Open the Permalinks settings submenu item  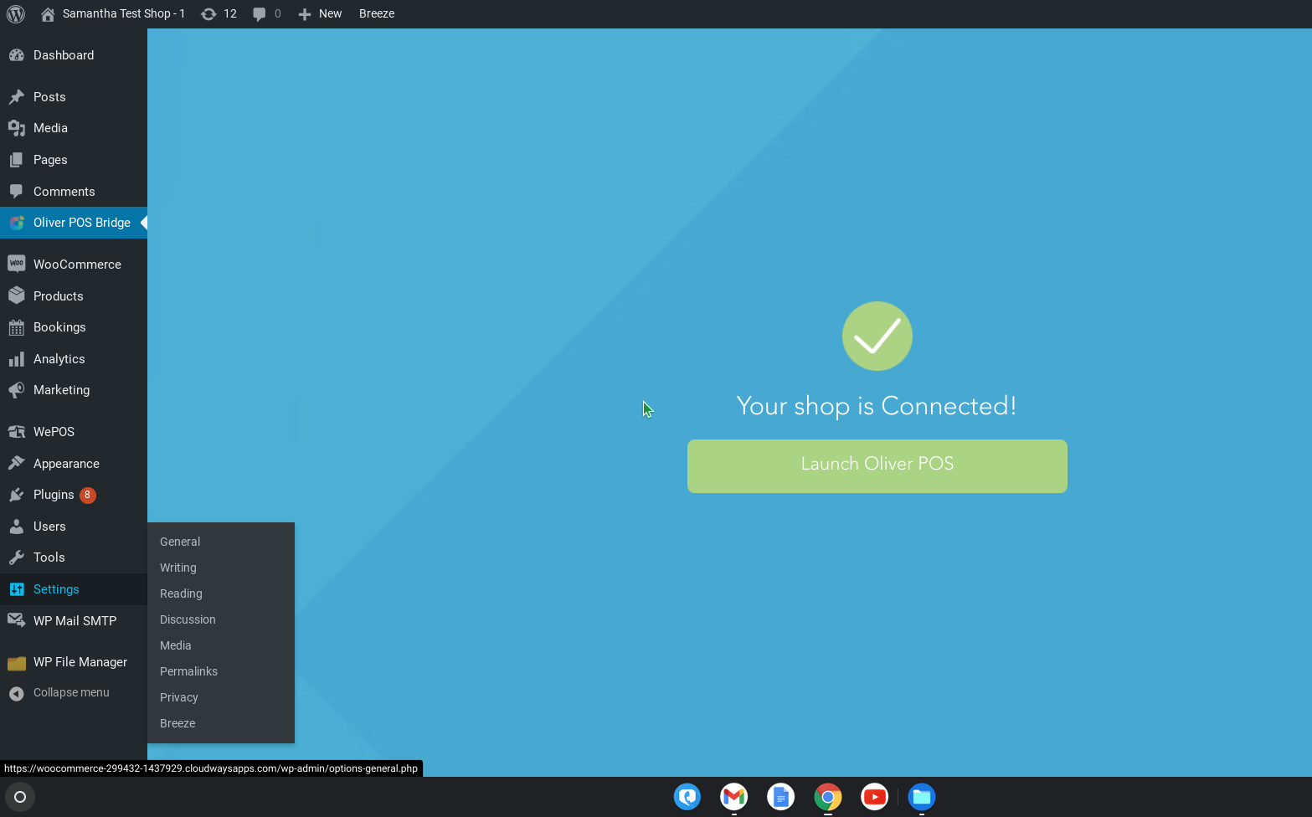click(188, 671)
